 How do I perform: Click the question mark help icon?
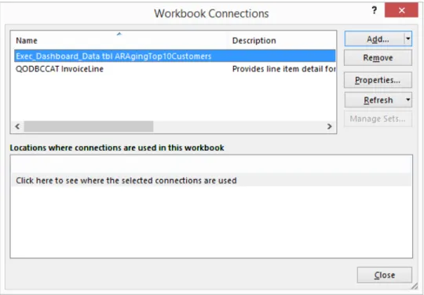click(x=375, y=10)
